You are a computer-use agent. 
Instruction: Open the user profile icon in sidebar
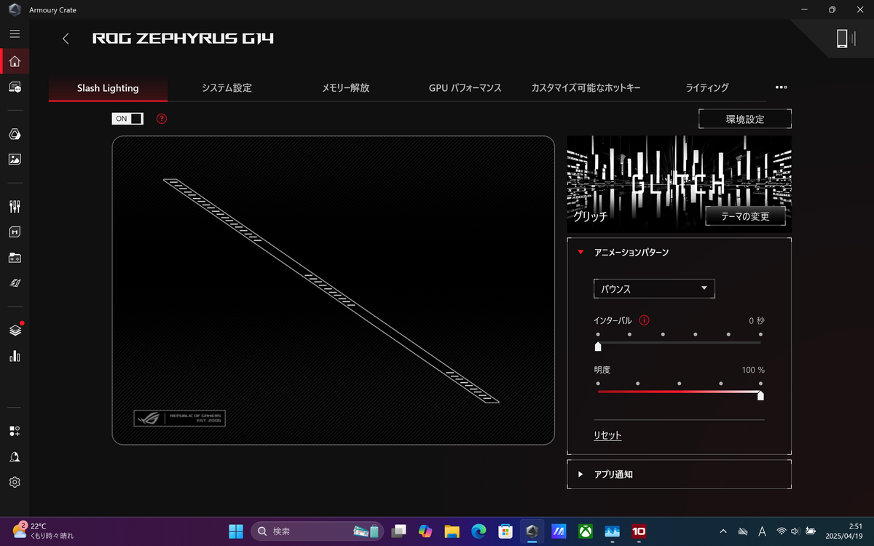point(15,456)
